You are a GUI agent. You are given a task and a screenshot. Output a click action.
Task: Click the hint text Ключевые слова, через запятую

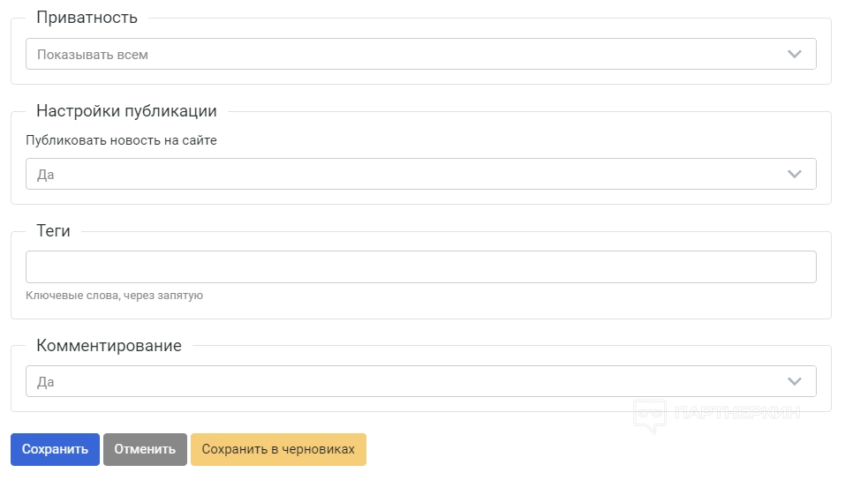coord(114,296)
